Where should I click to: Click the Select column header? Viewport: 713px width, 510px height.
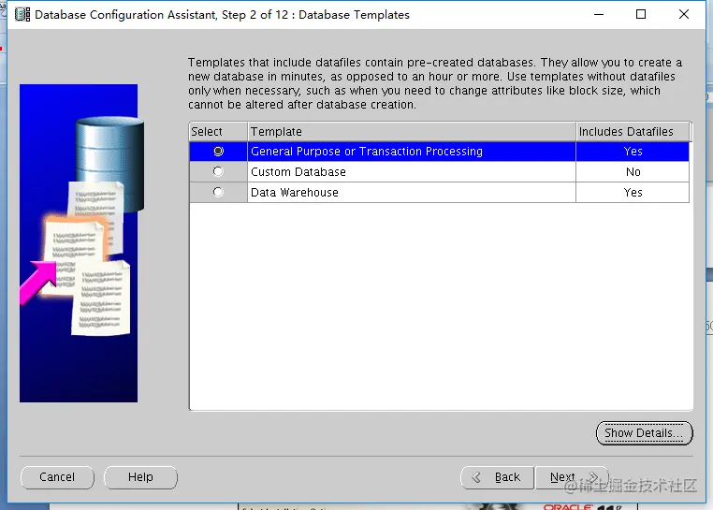[x=218, y=132]
